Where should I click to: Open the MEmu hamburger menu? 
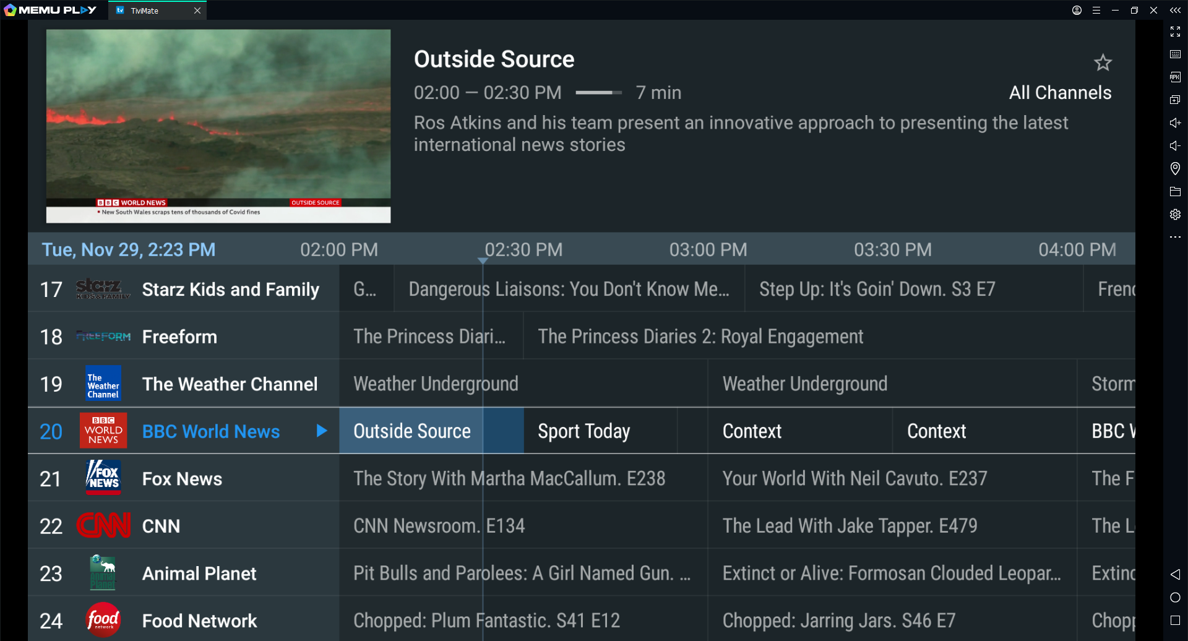[x=1096, y=11]
